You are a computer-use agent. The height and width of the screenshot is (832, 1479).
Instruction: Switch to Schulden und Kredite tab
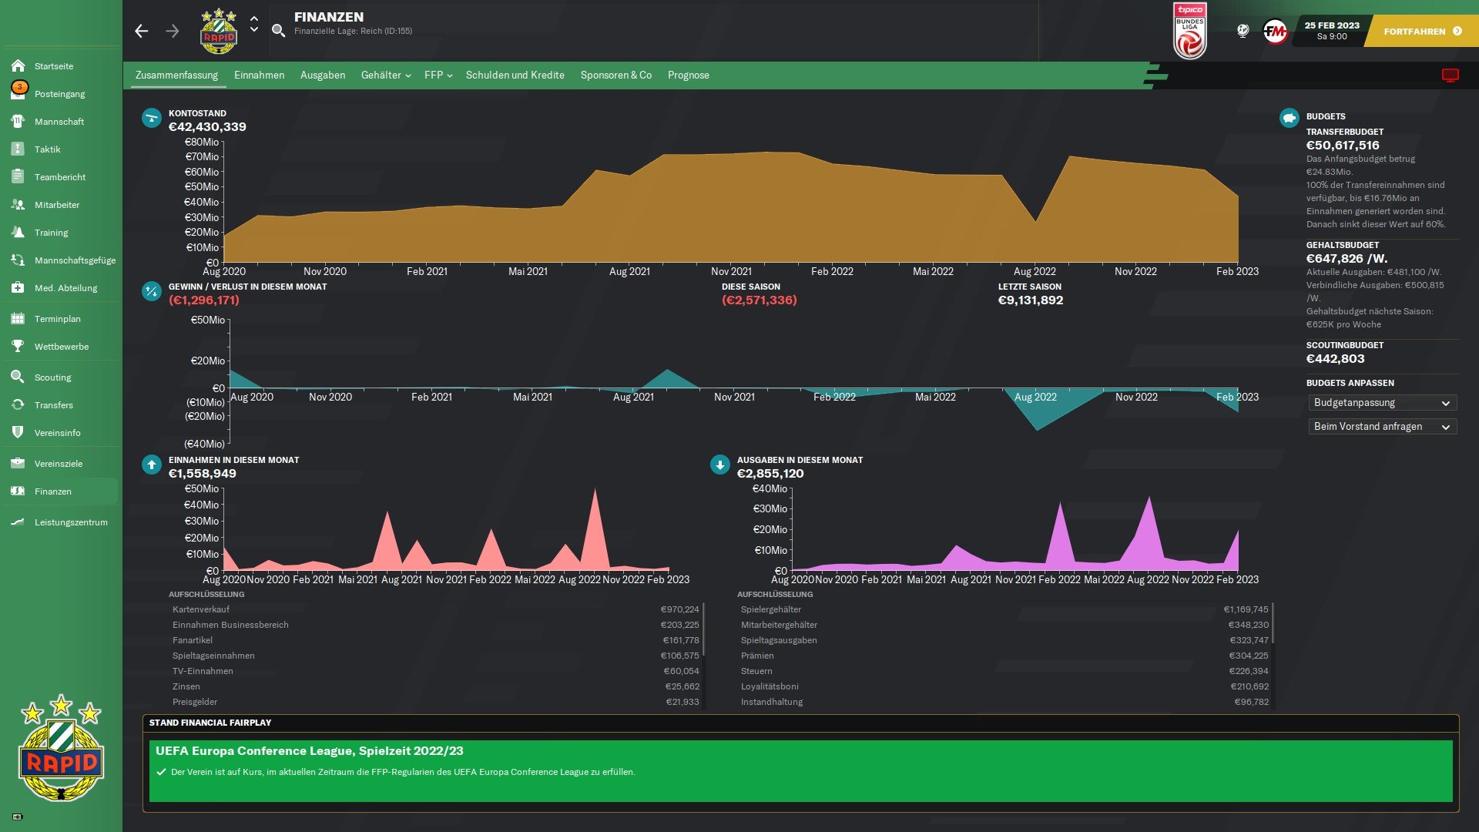click(x=515, y=75)
